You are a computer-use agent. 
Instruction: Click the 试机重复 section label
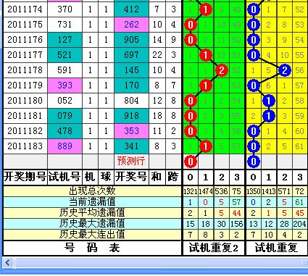(x=276, y=248)
